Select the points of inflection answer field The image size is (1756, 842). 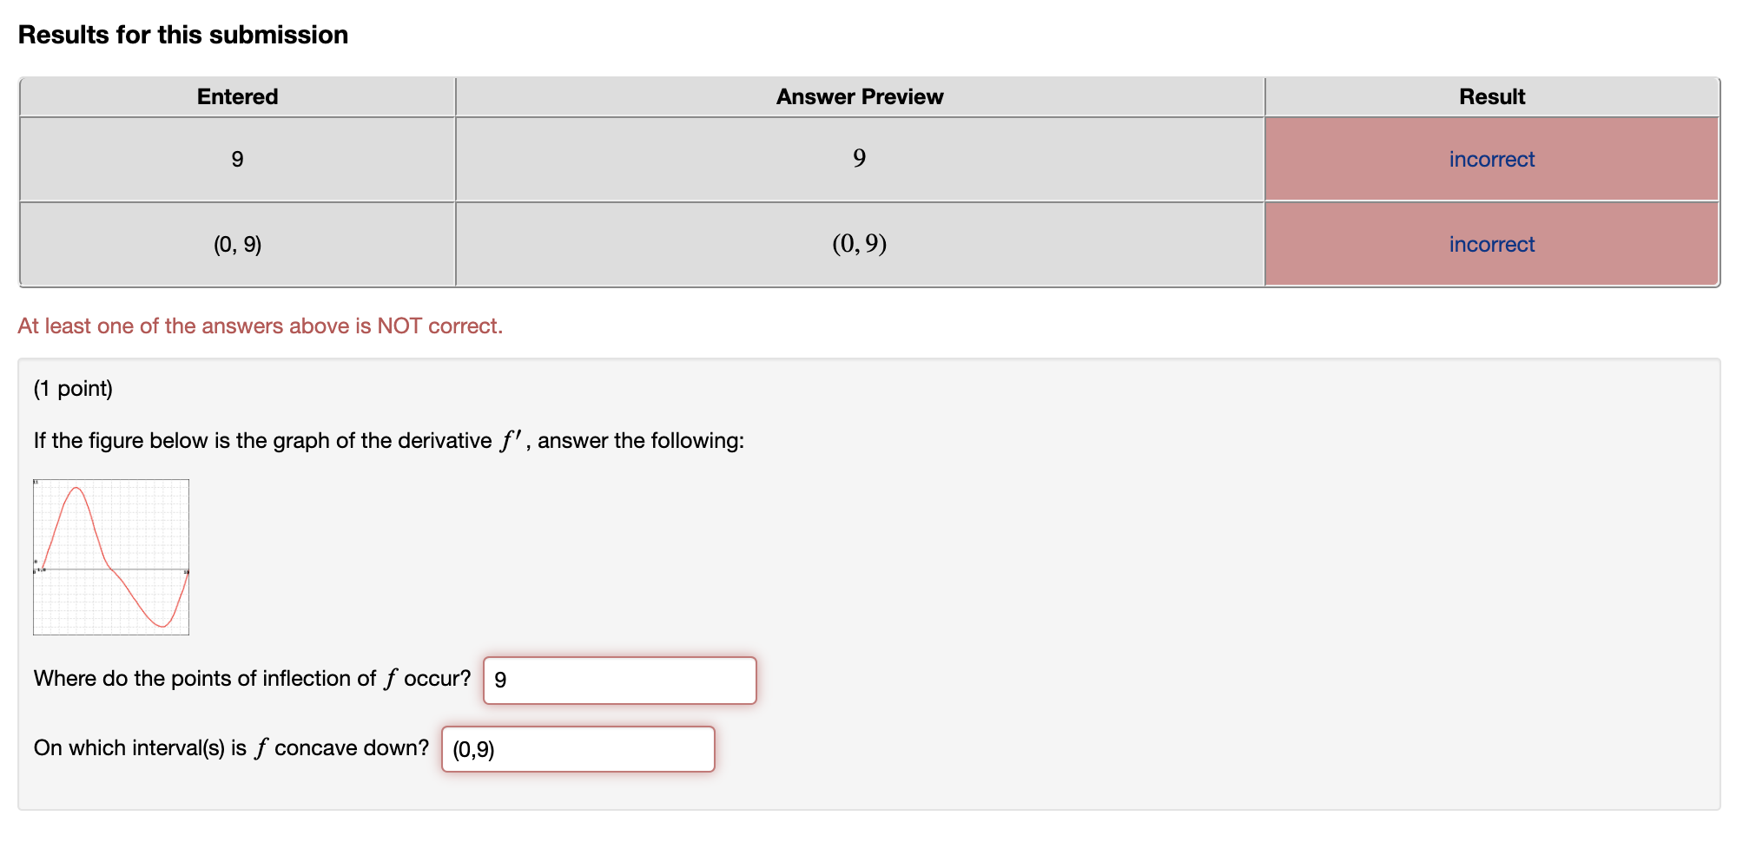coord(619,681)
